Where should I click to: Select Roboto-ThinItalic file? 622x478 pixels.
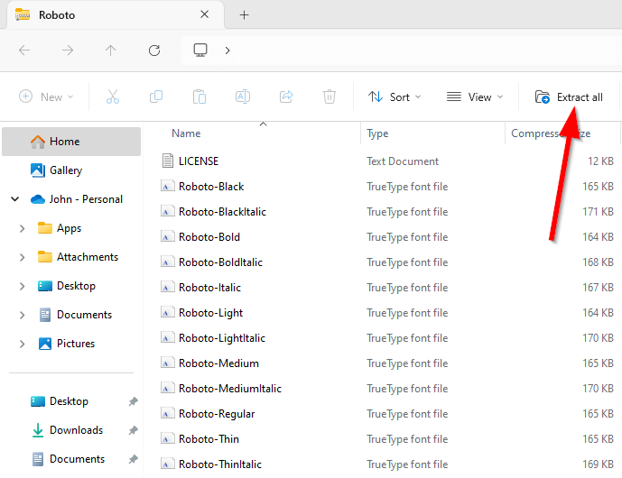(x=220, y=464)
